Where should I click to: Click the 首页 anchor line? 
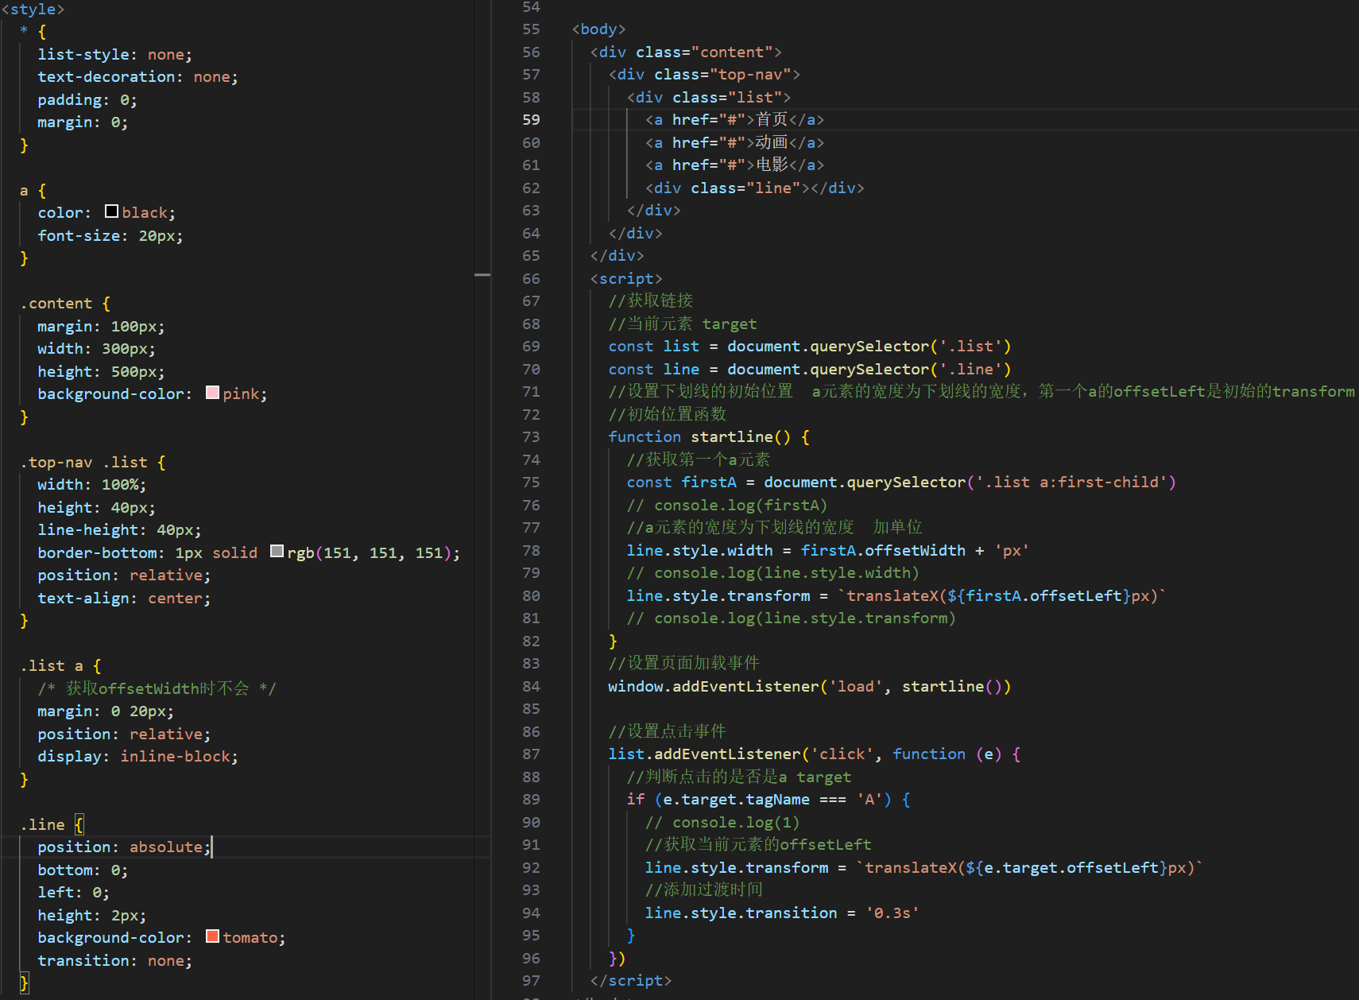click(735, 120)
